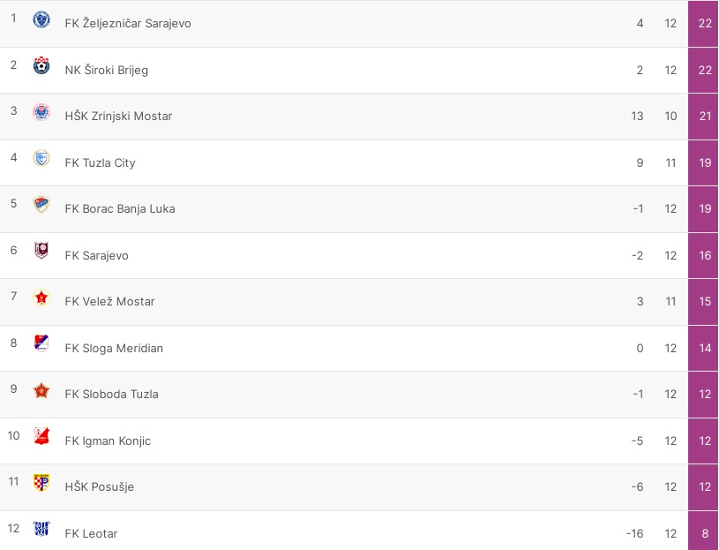
Task: Open the FK Željezničar Sarajevo team link
Action: click(128, 23)
